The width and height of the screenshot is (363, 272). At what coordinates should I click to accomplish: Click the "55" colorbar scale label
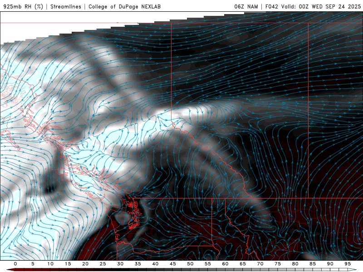click(x=208, y=264)
